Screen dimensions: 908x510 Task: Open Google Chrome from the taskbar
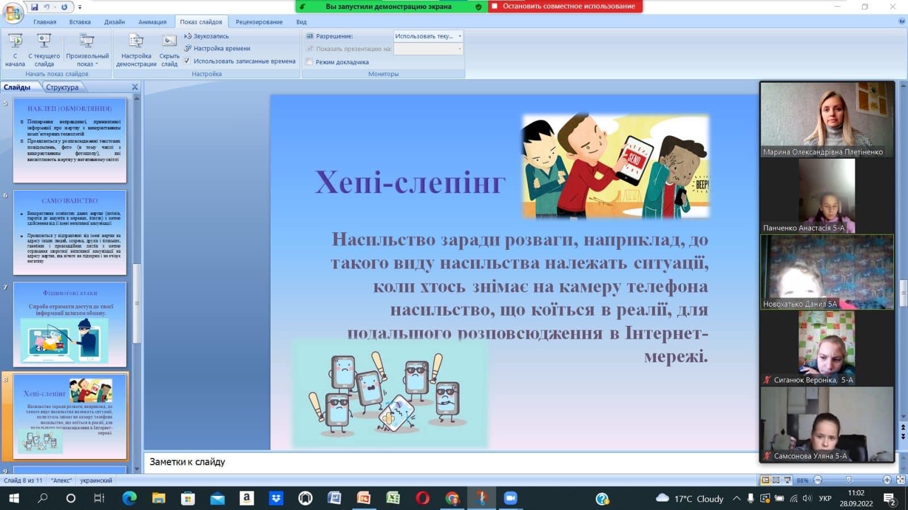(452, 498)
